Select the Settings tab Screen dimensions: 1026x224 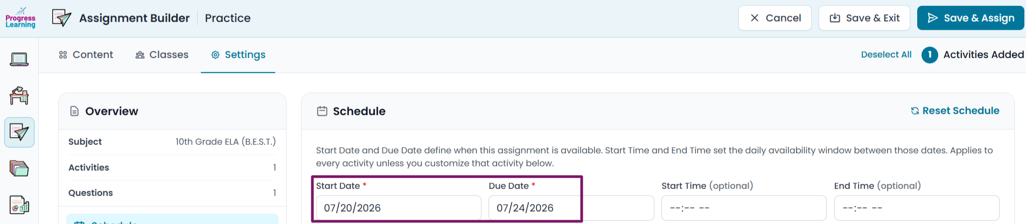point(238,54)
